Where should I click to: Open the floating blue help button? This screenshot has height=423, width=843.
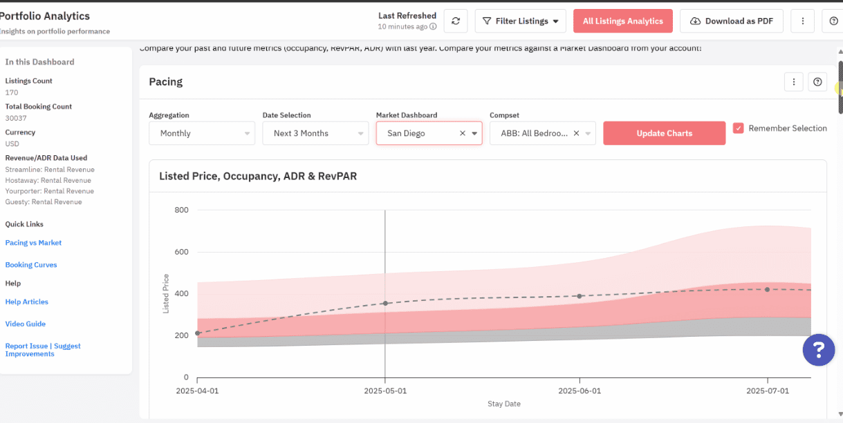818,350
